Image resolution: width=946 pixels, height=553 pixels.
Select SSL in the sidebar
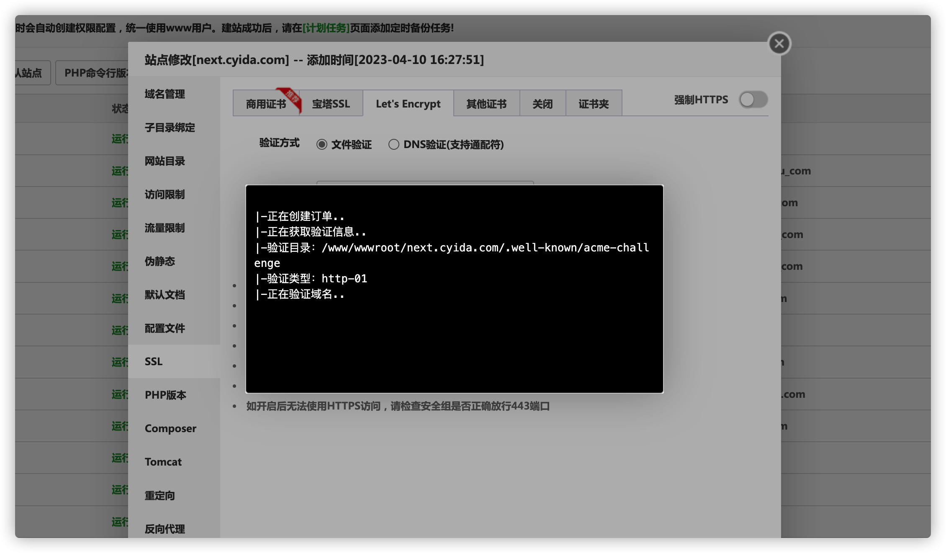coord(174,361)
